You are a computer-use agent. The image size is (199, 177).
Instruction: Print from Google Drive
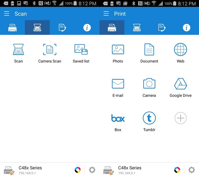point(181,88)
